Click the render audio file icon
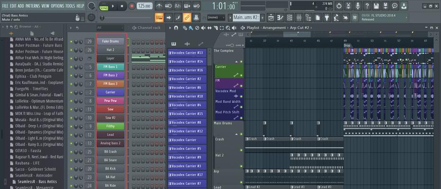 click(385, 6)
